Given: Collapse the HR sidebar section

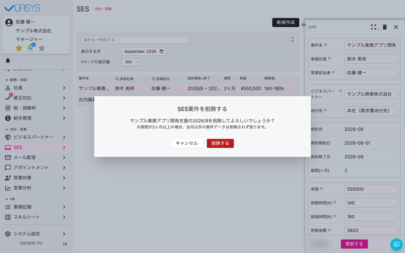Looking at the screenshot, I should pyautogui.click(x=7, y=199).
